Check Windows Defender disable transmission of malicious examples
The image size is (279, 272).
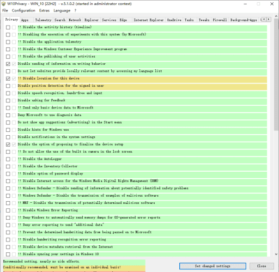[x=8, y=196]
